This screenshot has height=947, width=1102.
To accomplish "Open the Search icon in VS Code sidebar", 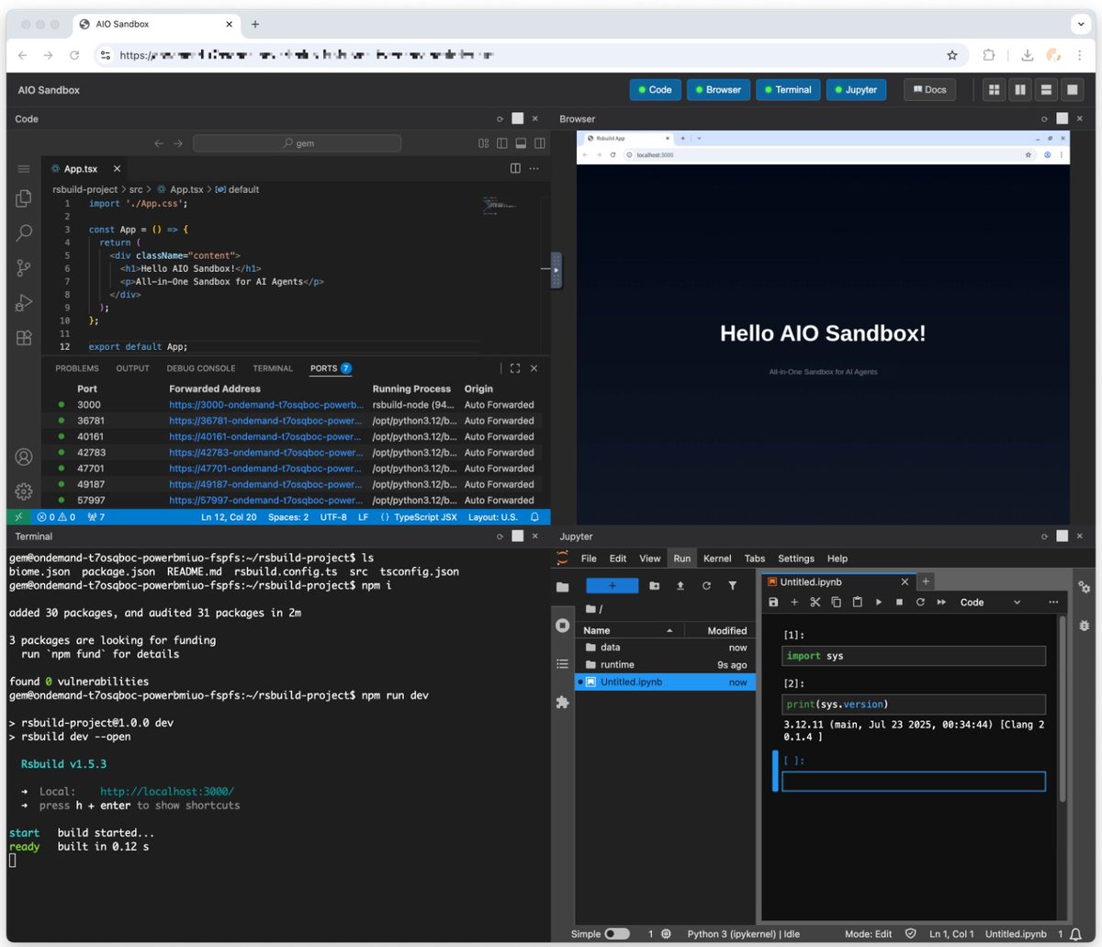I will coord(24,233).
